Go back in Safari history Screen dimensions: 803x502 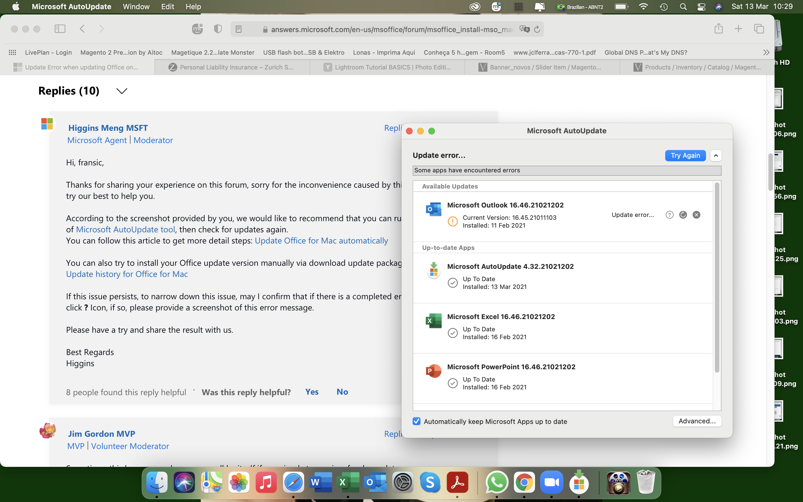[82, 29]
